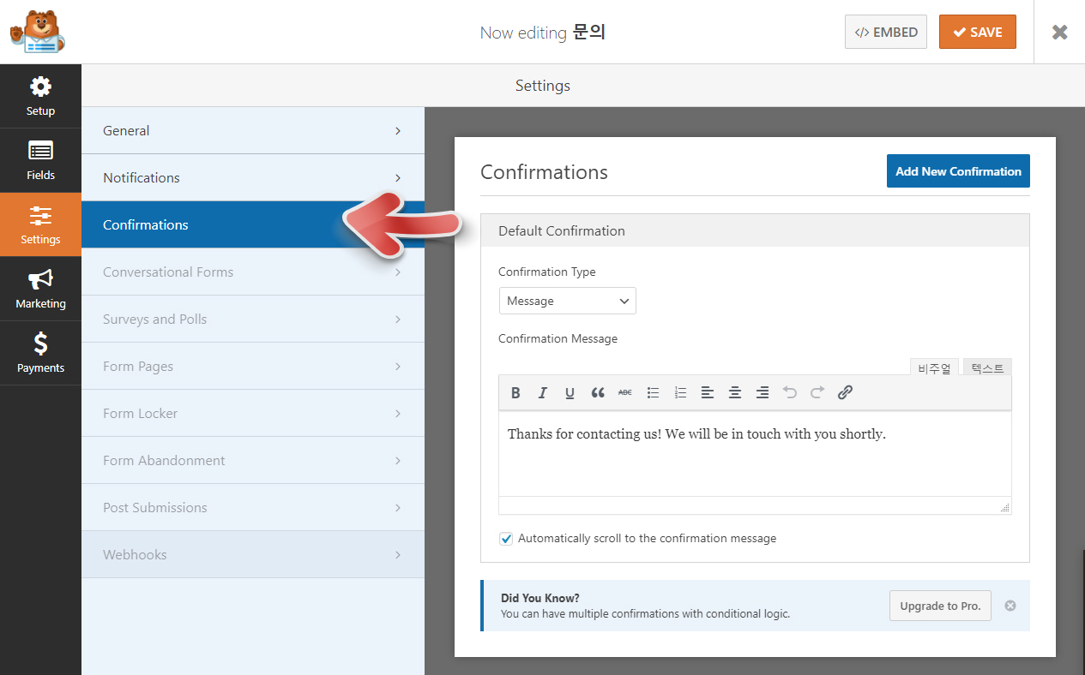
Task: Open the Marketing megaphone panel
Action: coord(40,289)
